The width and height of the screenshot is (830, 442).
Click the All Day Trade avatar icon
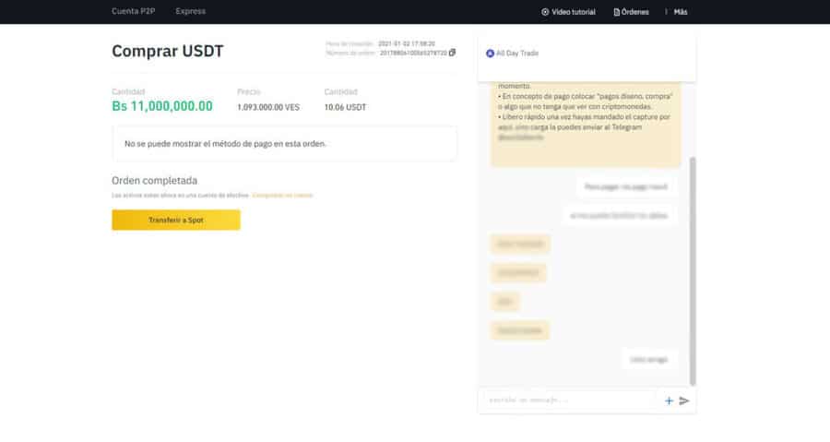coord(490,54)
